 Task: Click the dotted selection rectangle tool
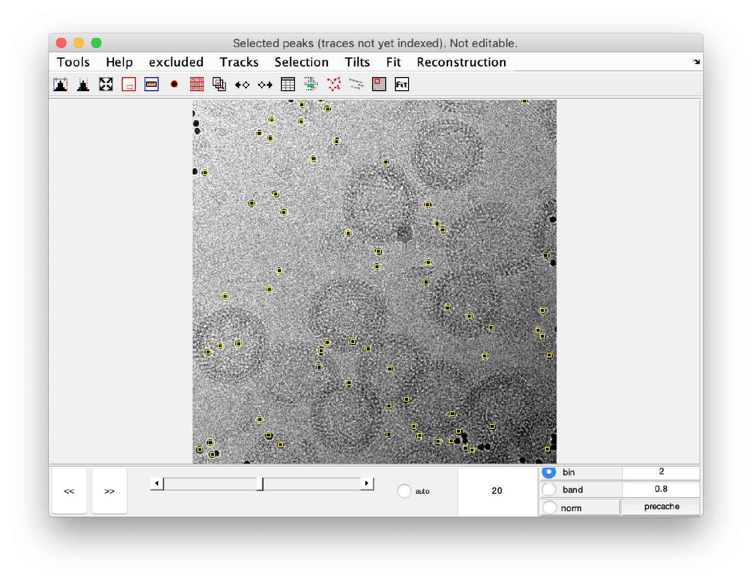129,84
